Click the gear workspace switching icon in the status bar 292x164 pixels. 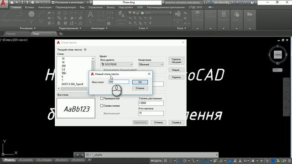(x=253, y=161)
